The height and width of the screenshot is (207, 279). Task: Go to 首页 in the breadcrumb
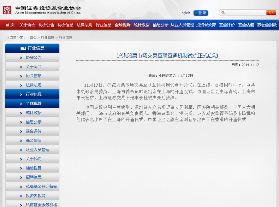[33, 38]
